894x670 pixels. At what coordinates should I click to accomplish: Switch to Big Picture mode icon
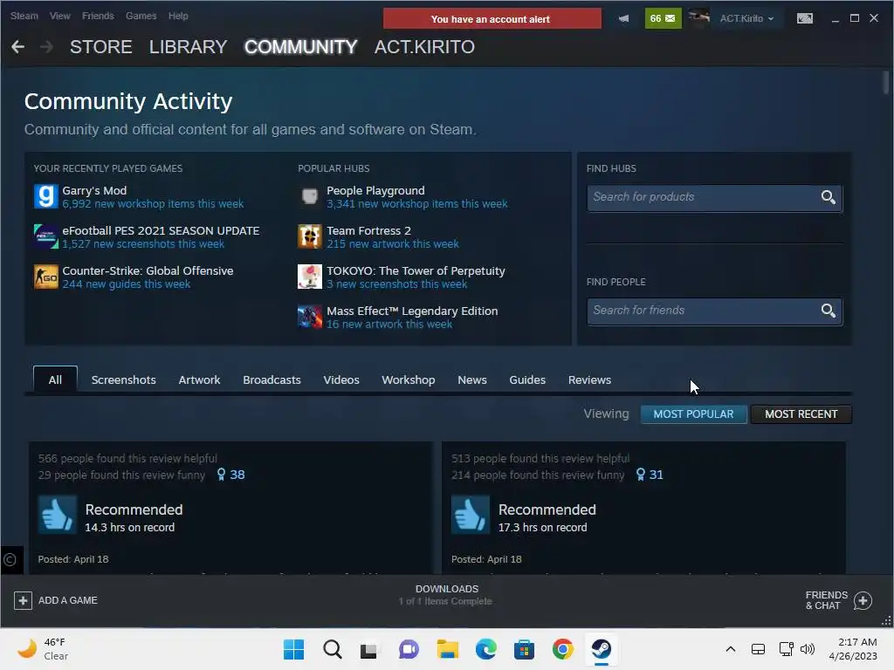tap(804, 18)
